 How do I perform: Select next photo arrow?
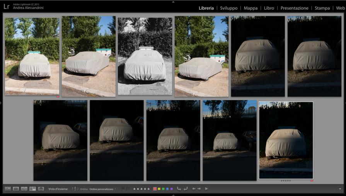tap(199, 189)
